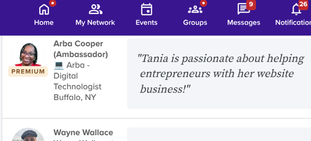Click the Tania testimonial quote box
Screen dimensions: 311x141
(219, 74)
